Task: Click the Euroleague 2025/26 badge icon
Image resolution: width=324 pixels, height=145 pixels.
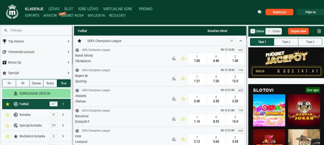Action: [16, 94]
